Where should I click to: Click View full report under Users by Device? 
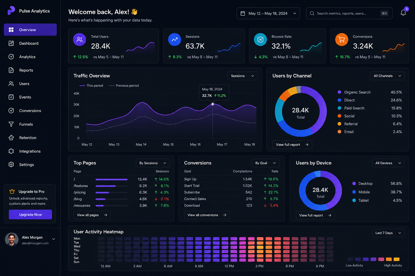pyautogui.click(x=315, y=215)
